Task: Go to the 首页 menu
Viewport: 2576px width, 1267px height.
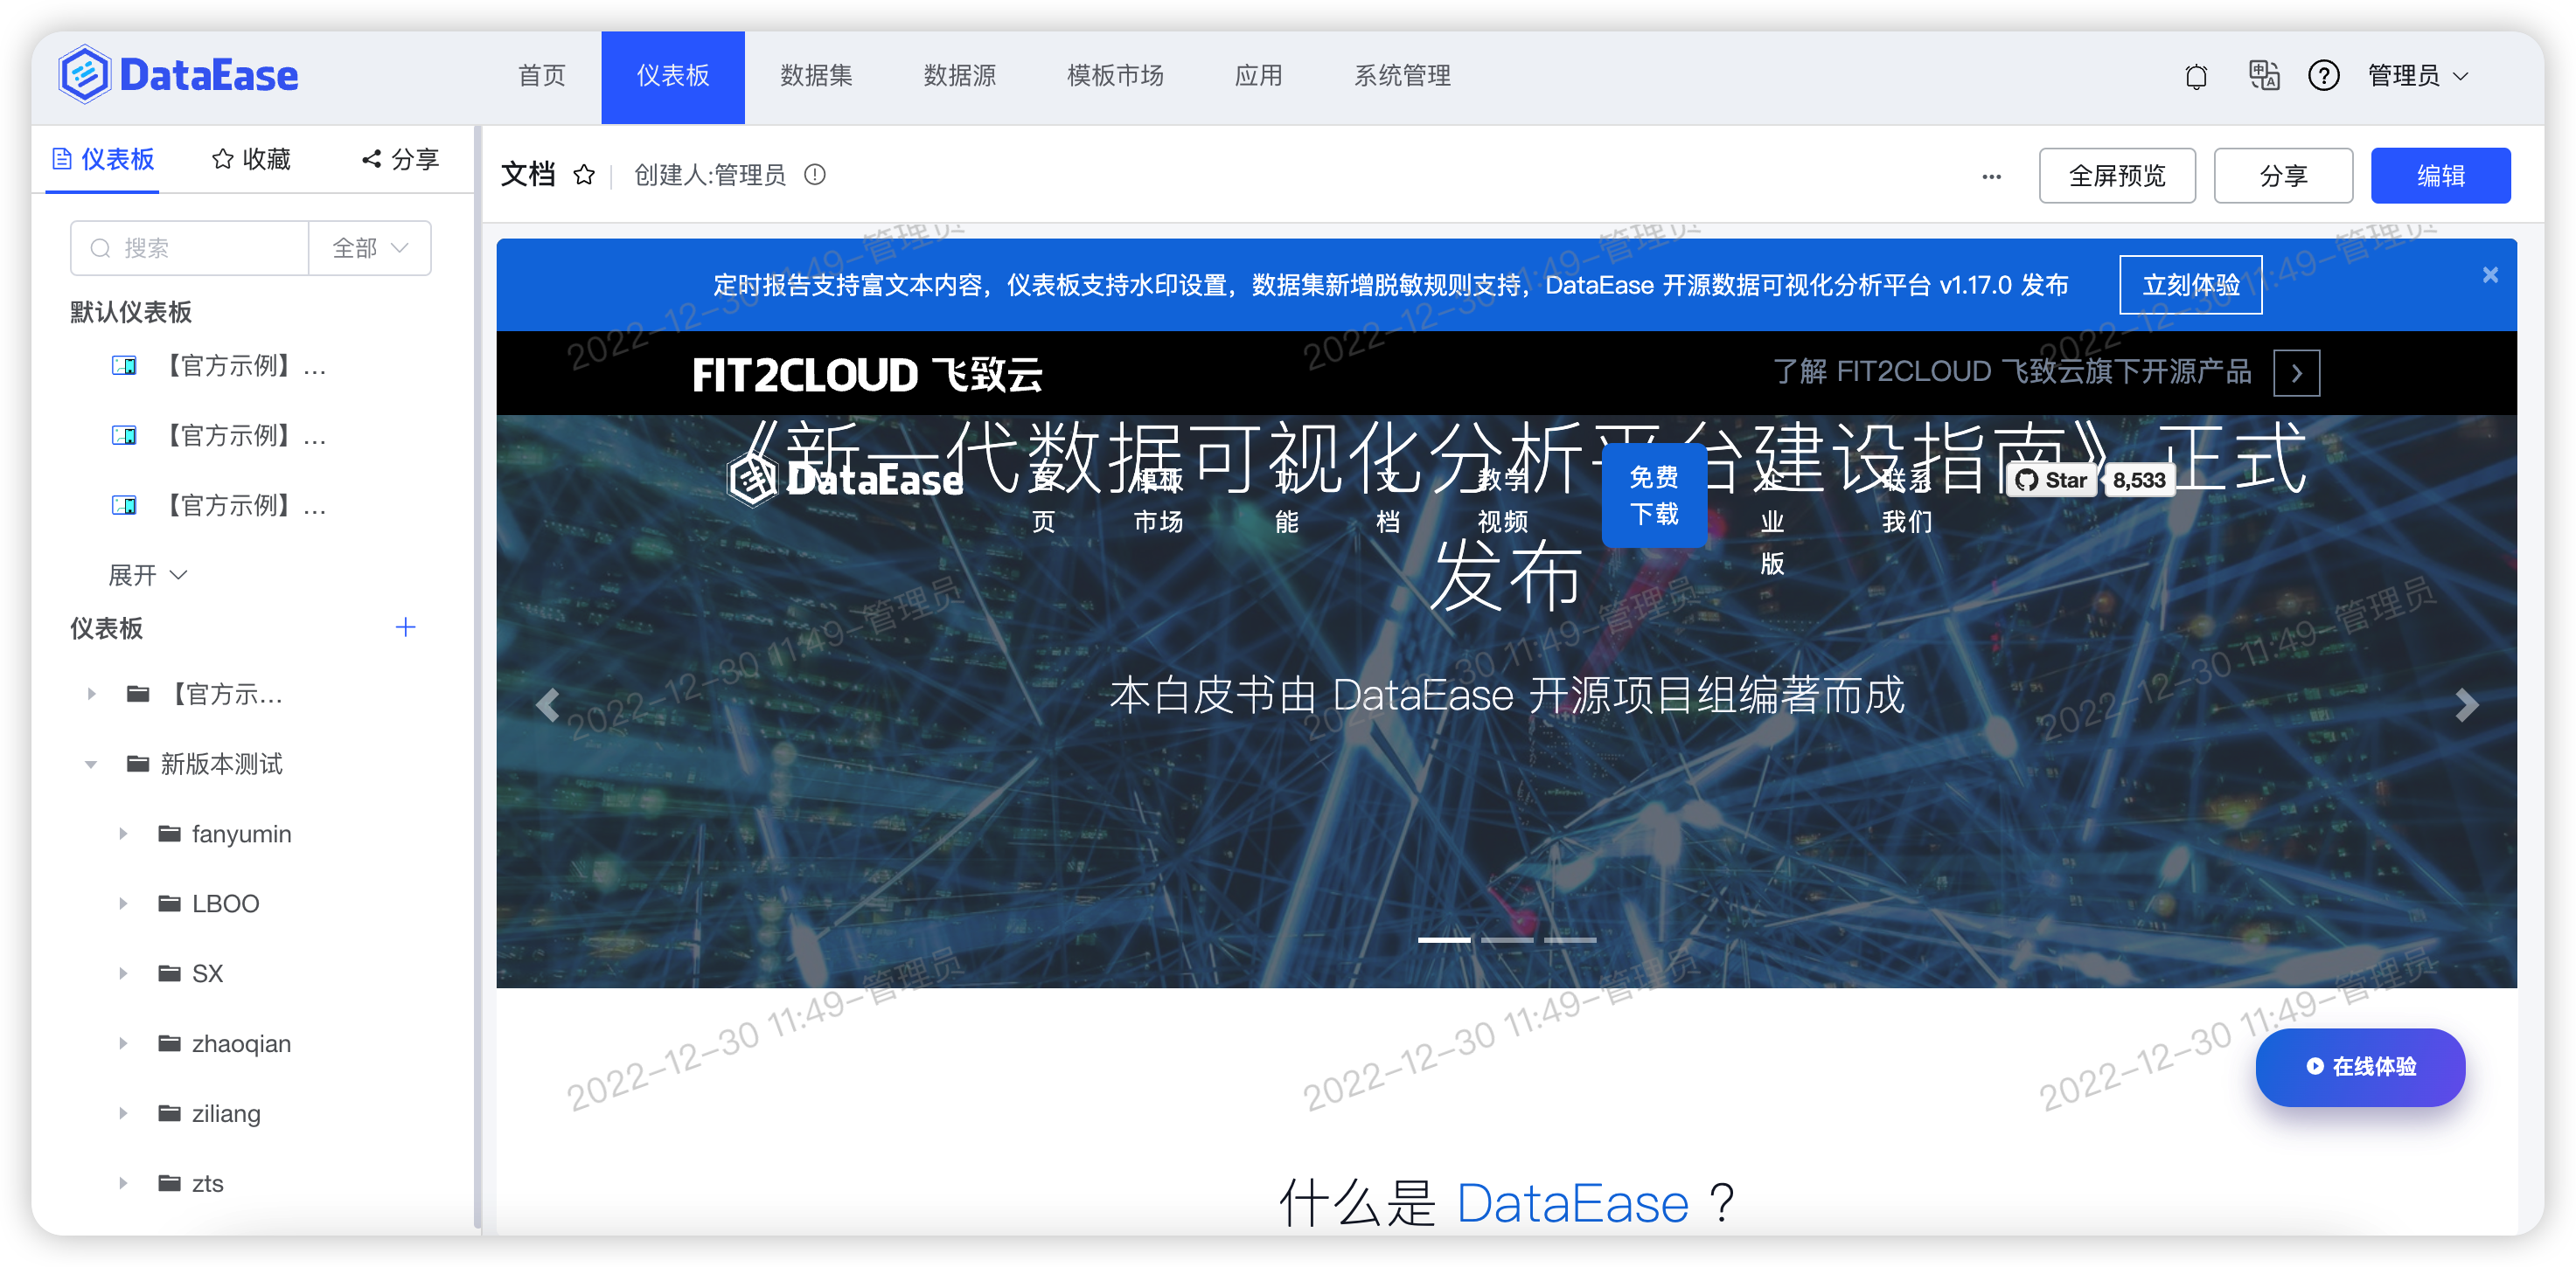Action: 541,76
